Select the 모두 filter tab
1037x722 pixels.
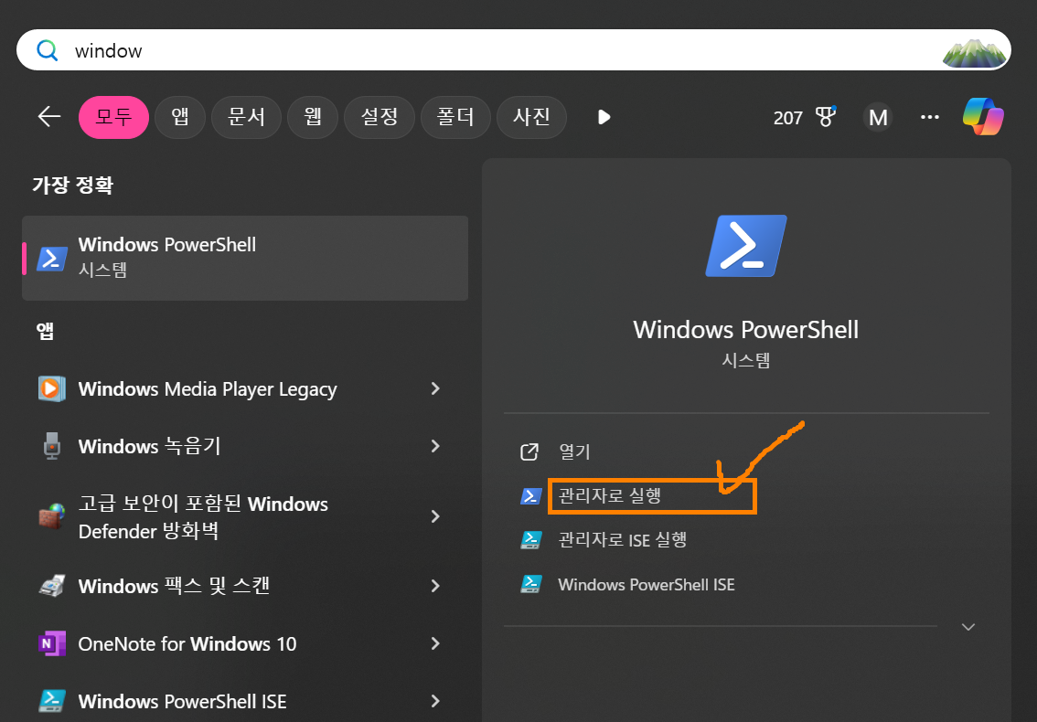(113, 117)
